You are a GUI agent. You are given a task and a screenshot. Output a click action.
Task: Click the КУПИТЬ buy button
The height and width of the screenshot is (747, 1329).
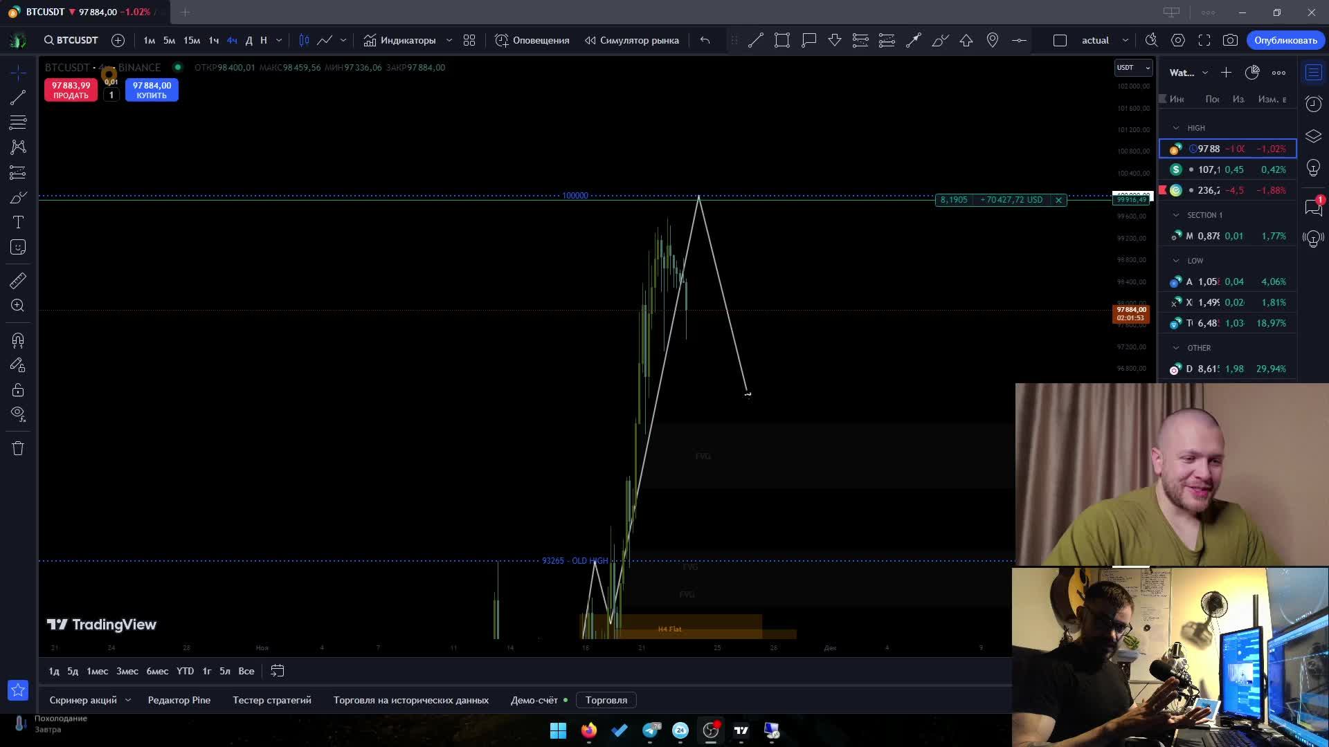coord(152,90)
